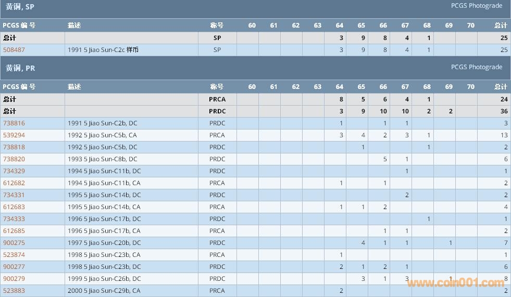The height and width of the screenshot is (297, 511).
Task: Select PCGS number 612685
Action: [x=14, y=231]
